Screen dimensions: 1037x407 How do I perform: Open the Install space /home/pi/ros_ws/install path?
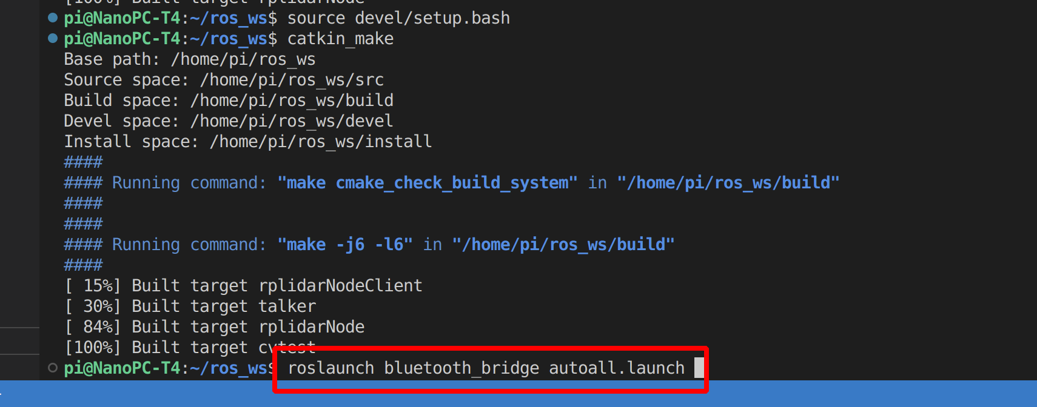tap(320, 142)
